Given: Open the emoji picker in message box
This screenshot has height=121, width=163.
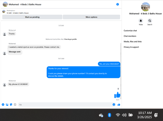Looking at the screenshot, I should tap(114, 104).
